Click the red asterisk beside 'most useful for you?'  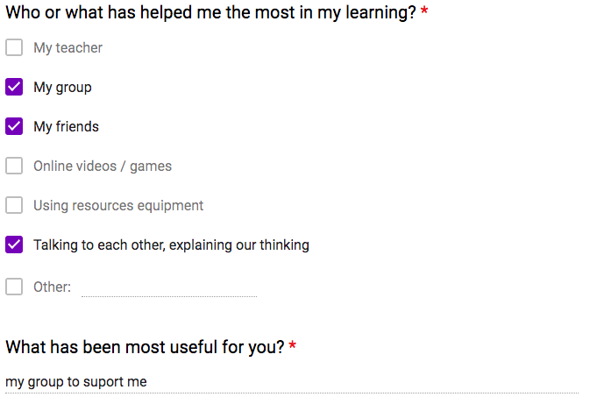point(293,345)
